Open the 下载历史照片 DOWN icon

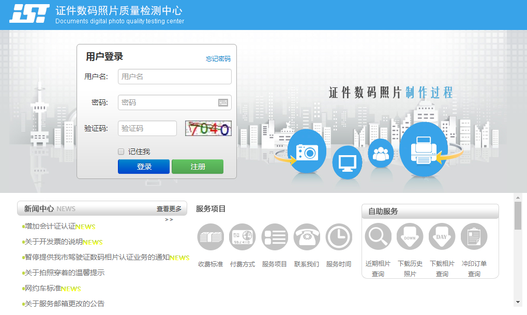410,236
